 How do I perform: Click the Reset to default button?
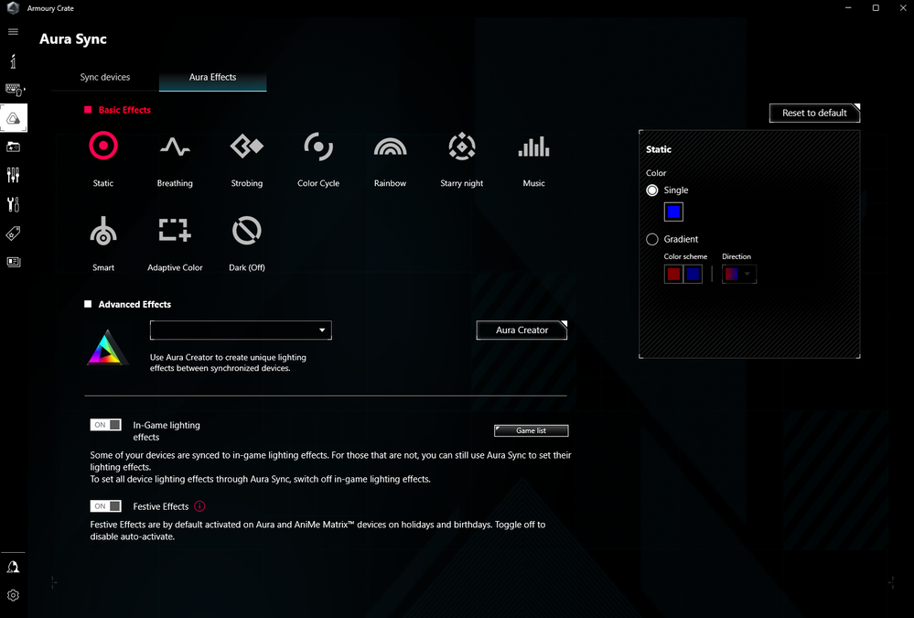pyautogui.click(x=814, y=114)
